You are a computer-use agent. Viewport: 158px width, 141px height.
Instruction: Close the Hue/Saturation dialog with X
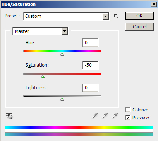click(x=154, y=4)
